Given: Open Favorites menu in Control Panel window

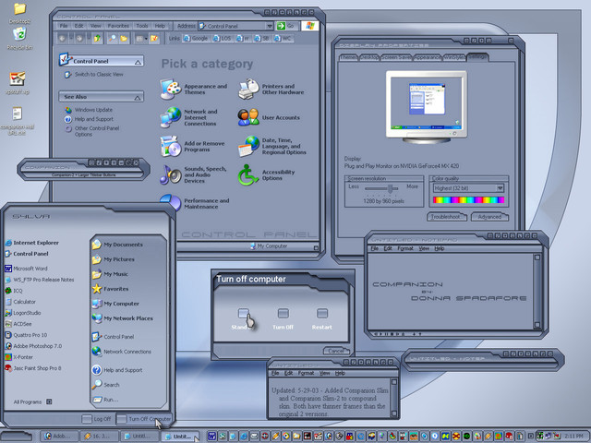Looking at the screenshot, I should coord(118,26).
